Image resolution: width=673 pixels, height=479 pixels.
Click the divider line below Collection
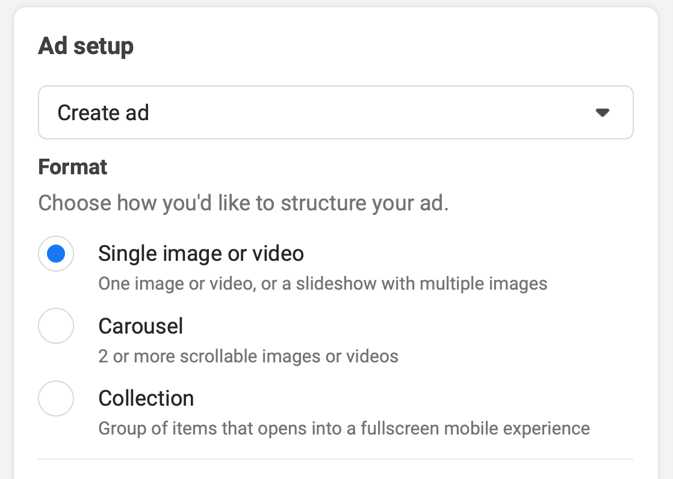[x=336, y=459]
